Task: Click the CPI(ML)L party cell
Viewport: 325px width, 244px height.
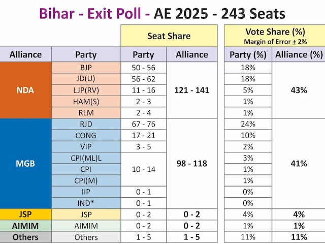Action: point(86,158)
